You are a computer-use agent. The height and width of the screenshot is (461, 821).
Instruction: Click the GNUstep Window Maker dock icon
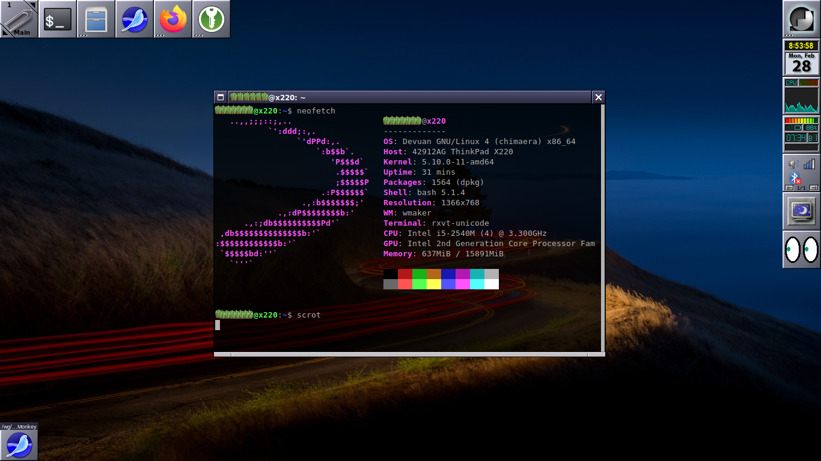tap(801, 19)
